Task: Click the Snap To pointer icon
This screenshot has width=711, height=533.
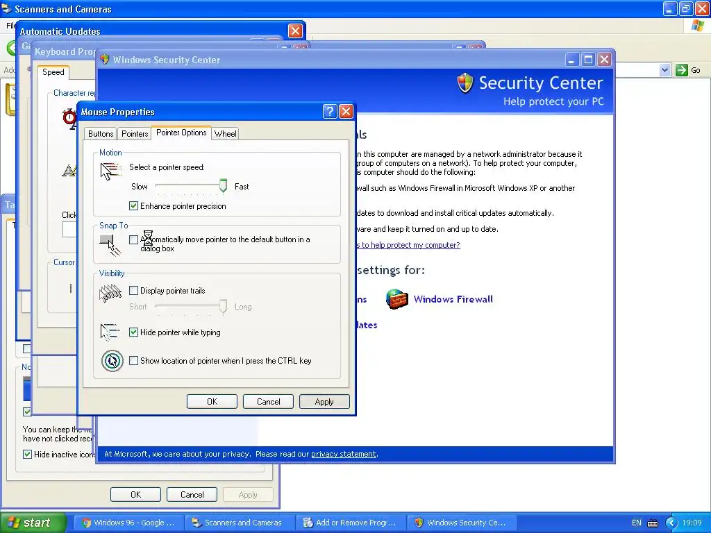Action: pyautogui.click(x=110, y=245)
